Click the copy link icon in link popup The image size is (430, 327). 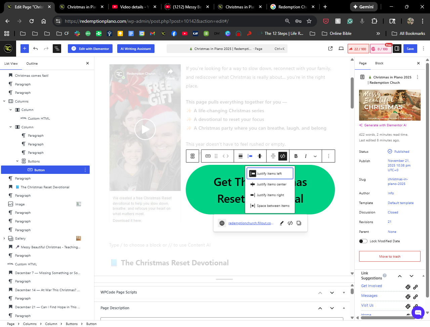tap(299, 223)
